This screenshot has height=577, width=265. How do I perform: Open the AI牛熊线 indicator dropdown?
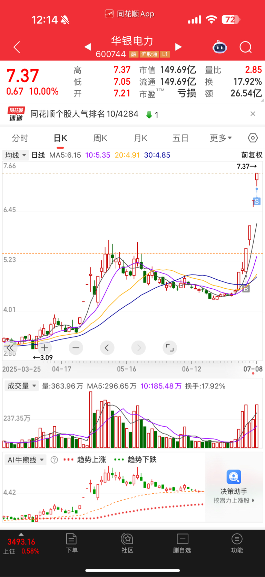(x=26, y=460)
